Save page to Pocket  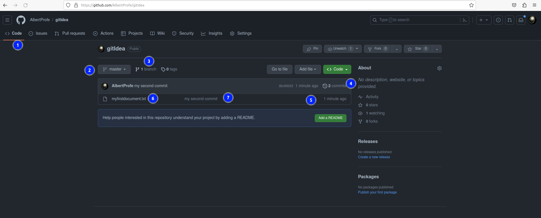pos(514,5)
